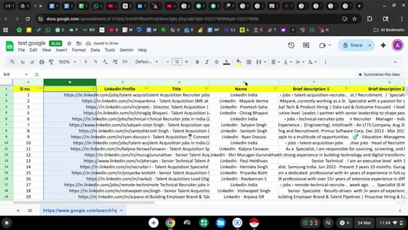Click the Ryan Dsouza name cell
This screenshot has width=408, height=230.
[x=244, y=137]
